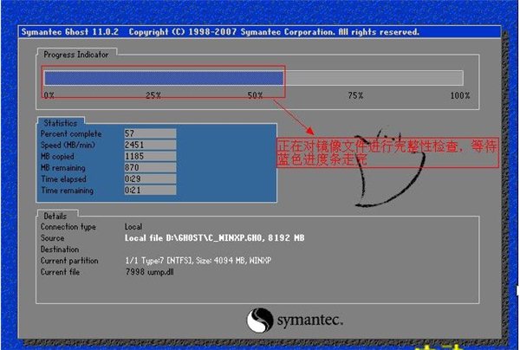
Task: Click the Current file label
Action: coord(60,272)
